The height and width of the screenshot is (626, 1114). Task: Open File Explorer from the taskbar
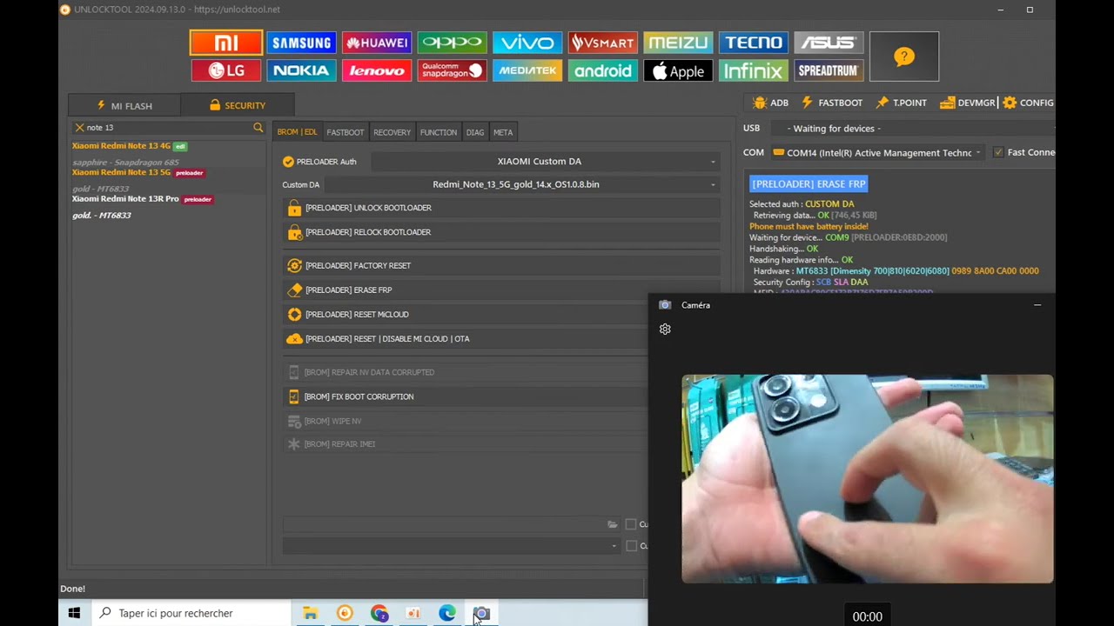[310, 613]
